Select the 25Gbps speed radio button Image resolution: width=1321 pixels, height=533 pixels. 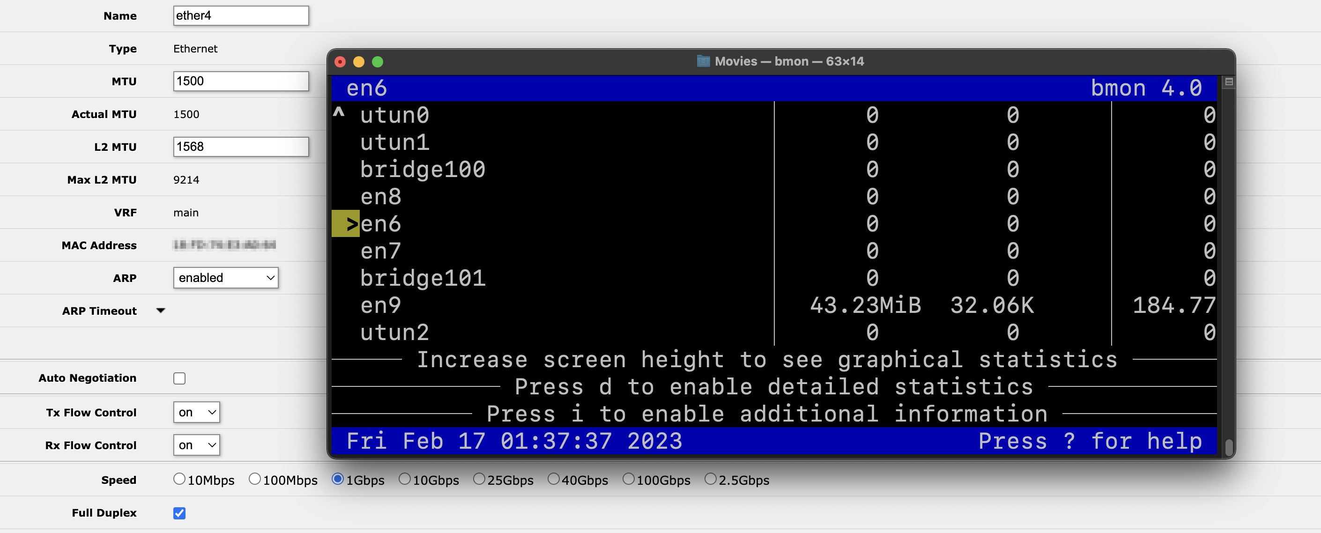pos(478,479)
